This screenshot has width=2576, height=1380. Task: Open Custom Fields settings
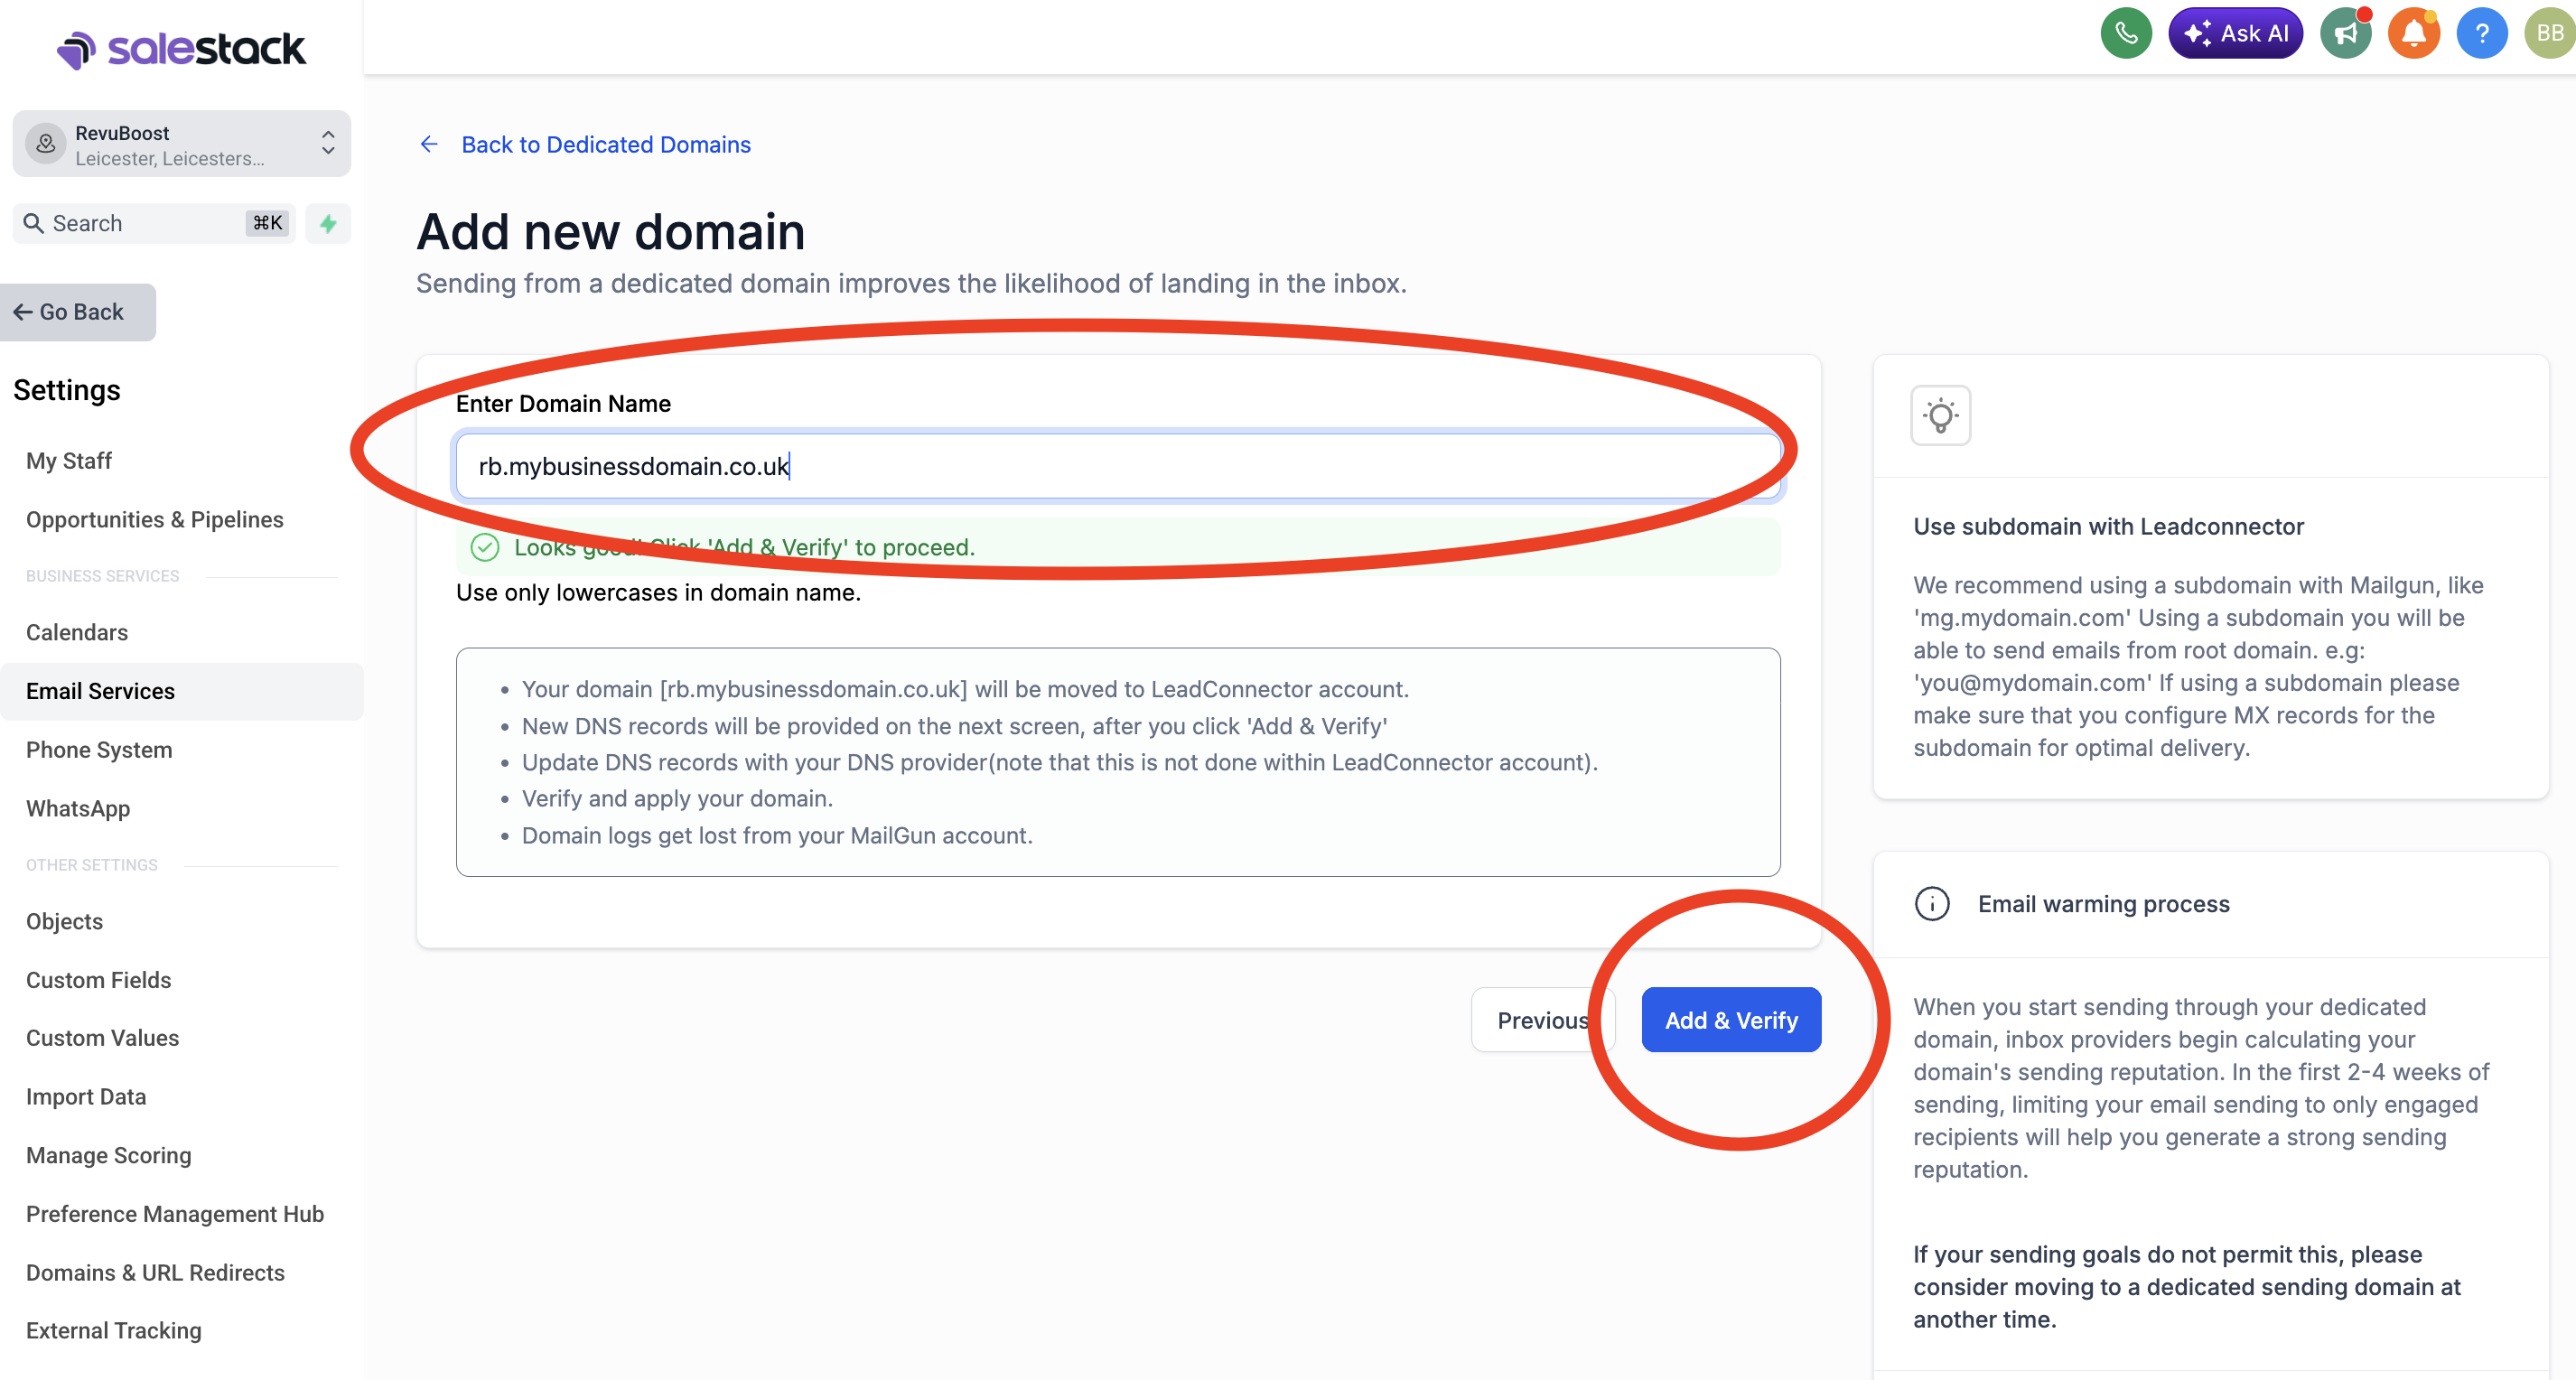[x=98, y=979]
